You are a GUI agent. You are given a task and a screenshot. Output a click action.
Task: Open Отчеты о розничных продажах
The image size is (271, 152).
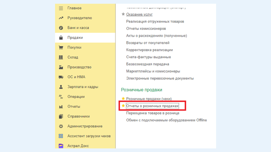tap(153, 106)
